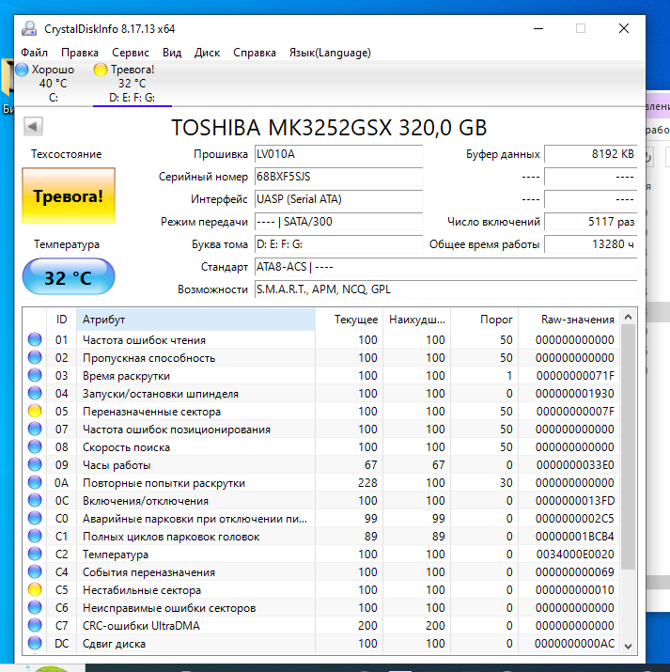Select the Тревога! D: E: F: G: disk tab

132,83
